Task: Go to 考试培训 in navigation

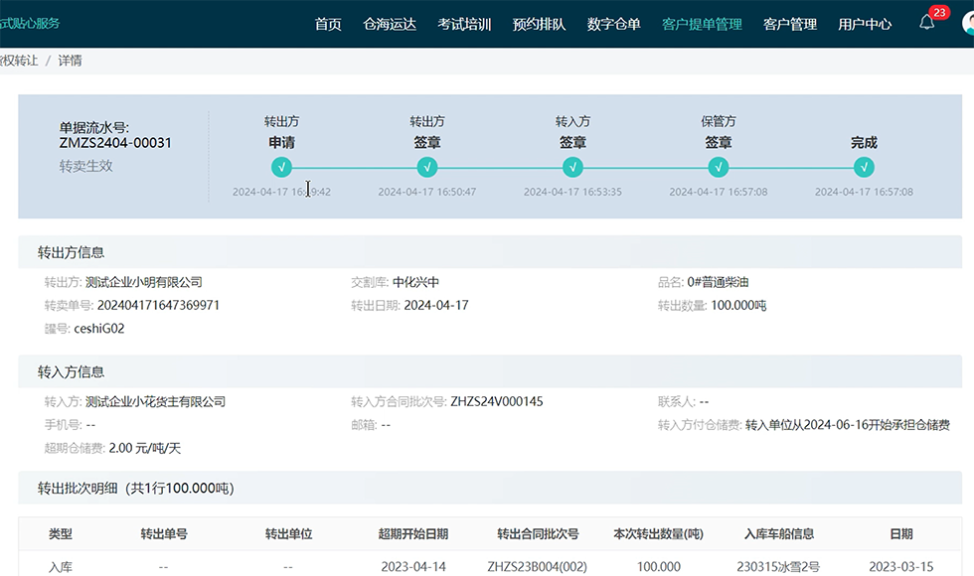Action: (464, 24)
